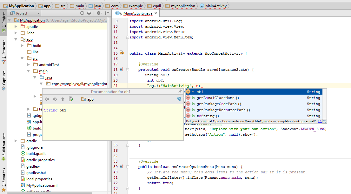Click the pi icon in completion popup footer
351x194 pixels.
(x=325, y=121)
